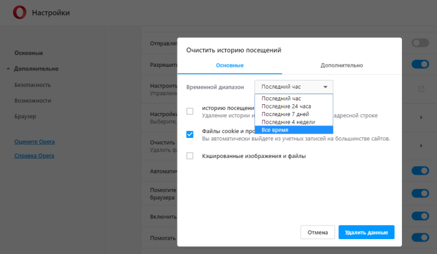The width and height of the screenshot is (437, 254).
Task: Click Временной диапазон label
Action: click(x=215, y=87)
